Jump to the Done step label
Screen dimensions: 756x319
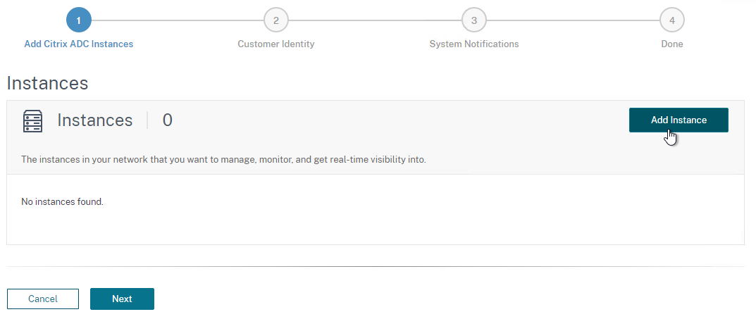[x=672, y=44]
